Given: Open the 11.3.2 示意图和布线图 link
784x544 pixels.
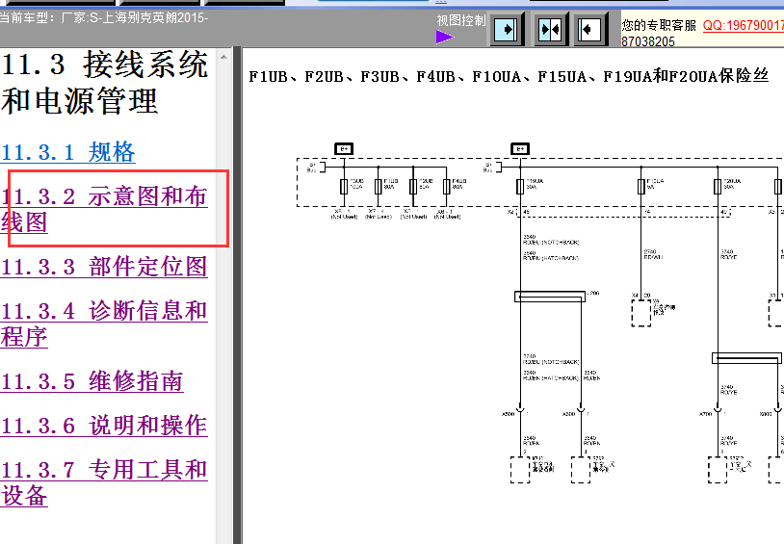Looking at the screenshot, I should point(104,210).
